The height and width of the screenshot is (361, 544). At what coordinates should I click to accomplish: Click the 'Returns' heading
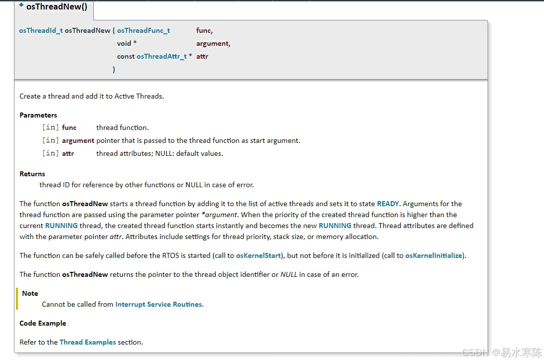point(32,174)
